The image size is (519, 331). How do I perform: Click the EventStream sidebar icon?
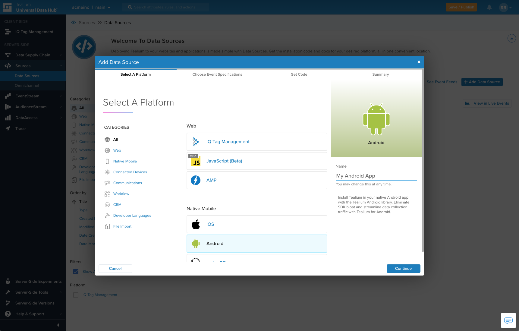(x=8, y=96)
